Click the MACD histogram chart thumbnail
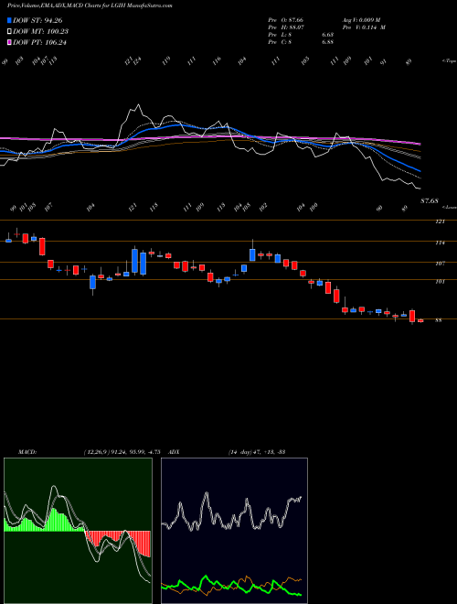The image size is (457, 604). tap(78, 531)
